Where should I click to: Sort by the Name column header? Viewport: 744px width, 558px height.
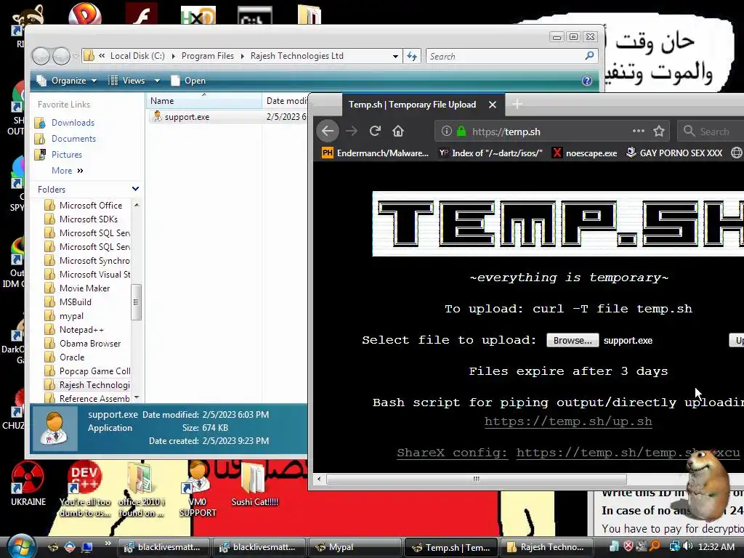pyautogui.click(x=204, y=100)
